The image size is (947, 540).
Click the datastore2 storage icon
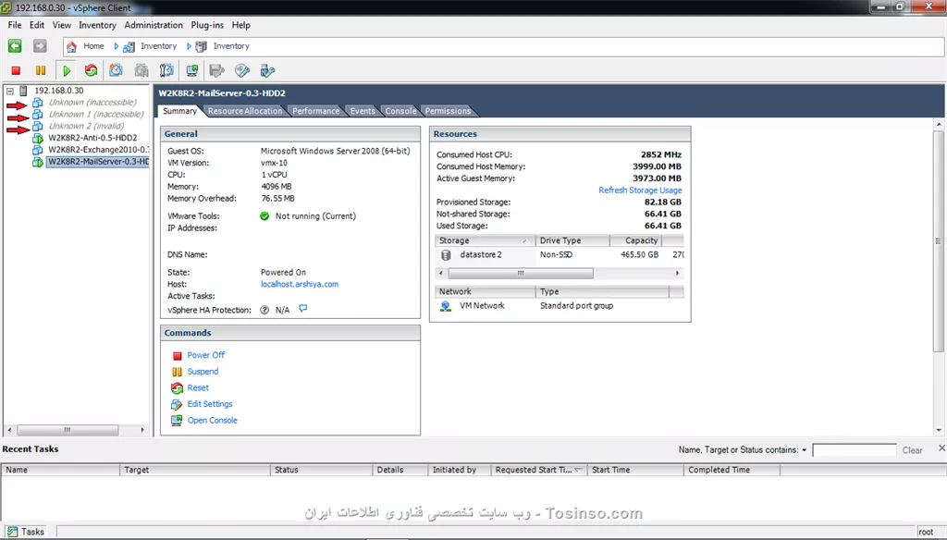click(x=446, y=255)
